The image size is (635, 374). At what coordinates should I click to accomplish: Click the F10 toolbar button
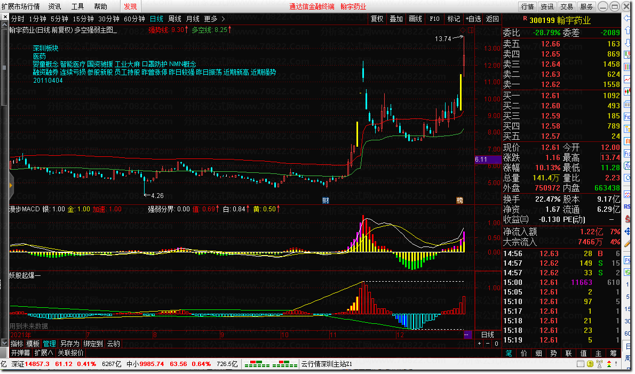[434, 19]
